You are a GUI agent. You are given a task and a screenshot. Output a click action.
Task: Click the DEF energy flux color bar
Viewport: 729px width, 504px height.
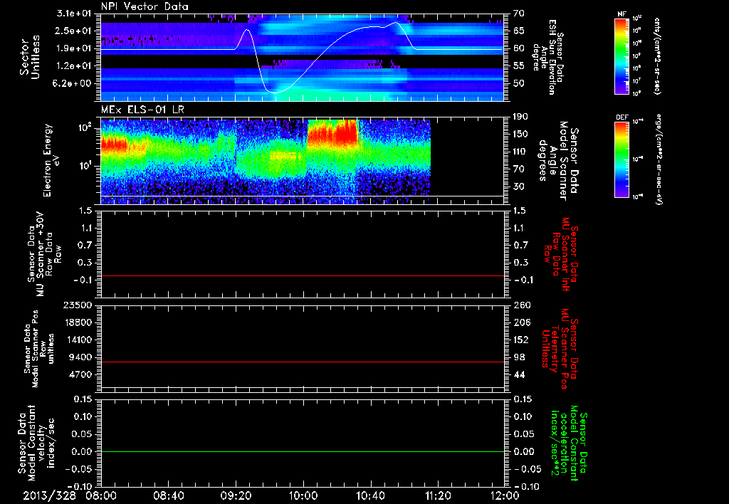[622, 159]
